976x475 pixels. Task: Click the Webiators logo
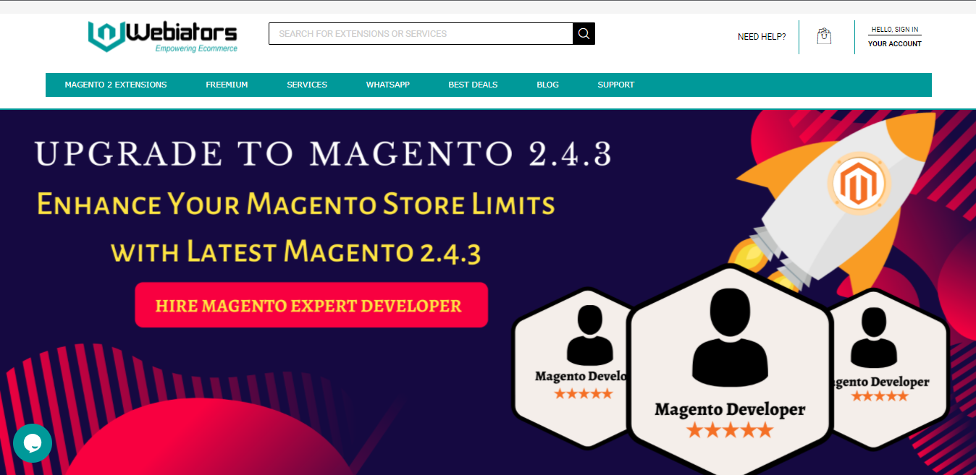pyautogui.click(x=163, y=36)
